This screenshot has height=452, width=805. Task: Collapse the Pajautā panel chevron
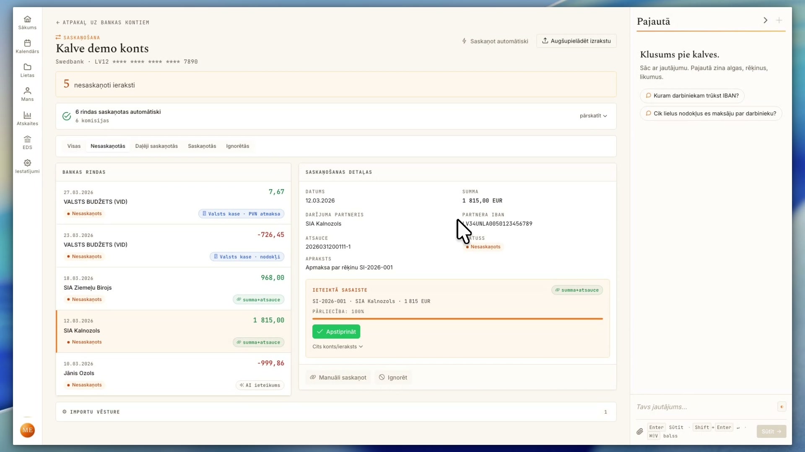click(x=765, y=21)
